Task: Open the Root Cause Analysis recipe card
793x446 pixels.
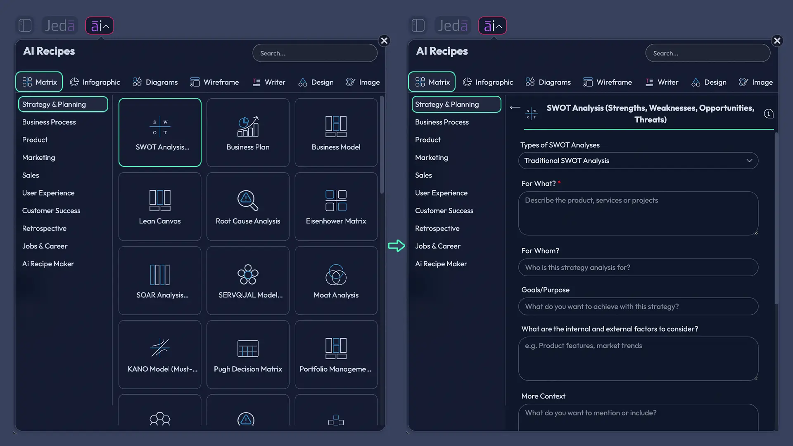Action: point(248,206)
